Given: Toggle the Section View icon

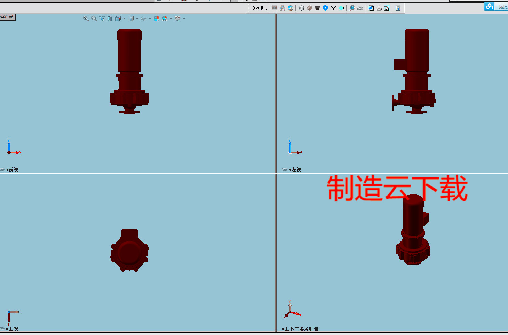Looking at the screenshot, I should 110,18.
